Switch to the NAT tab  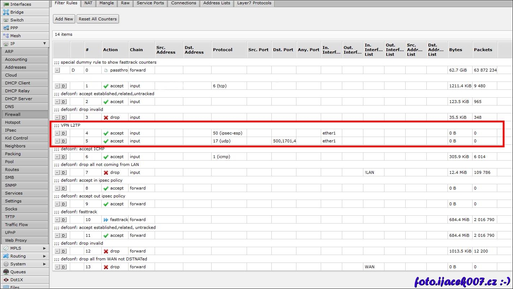pos(88,3)
